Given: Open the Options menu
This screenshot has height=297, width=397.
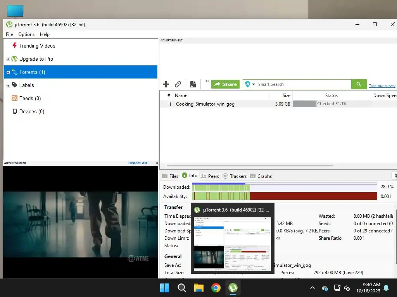Looking at the screenshot, I should coord(26,34).
